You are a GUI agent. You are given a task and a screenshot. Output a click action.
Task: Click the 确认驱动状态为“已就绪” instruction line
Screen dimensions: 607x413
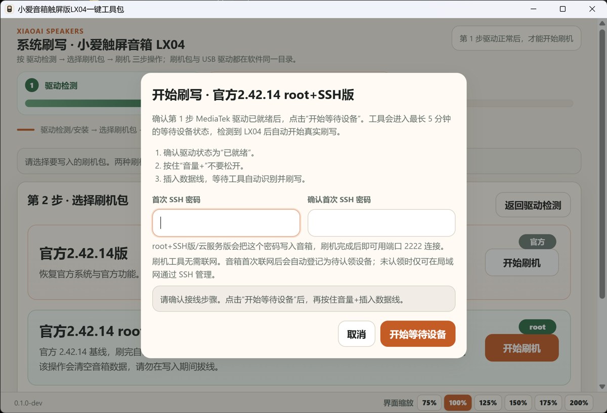coord(205,153)
